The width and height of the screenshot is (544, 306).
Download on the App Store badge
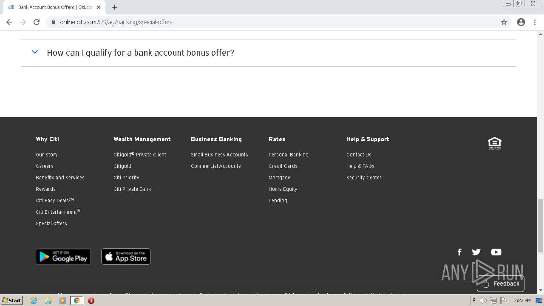tap(126, 257)
